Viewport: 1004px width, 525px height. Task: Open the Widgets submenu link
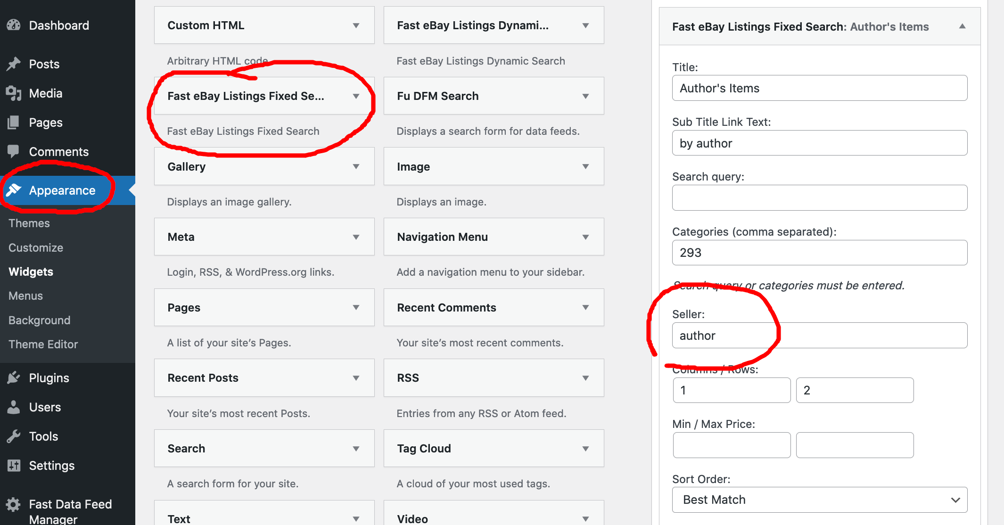[31, 271]
